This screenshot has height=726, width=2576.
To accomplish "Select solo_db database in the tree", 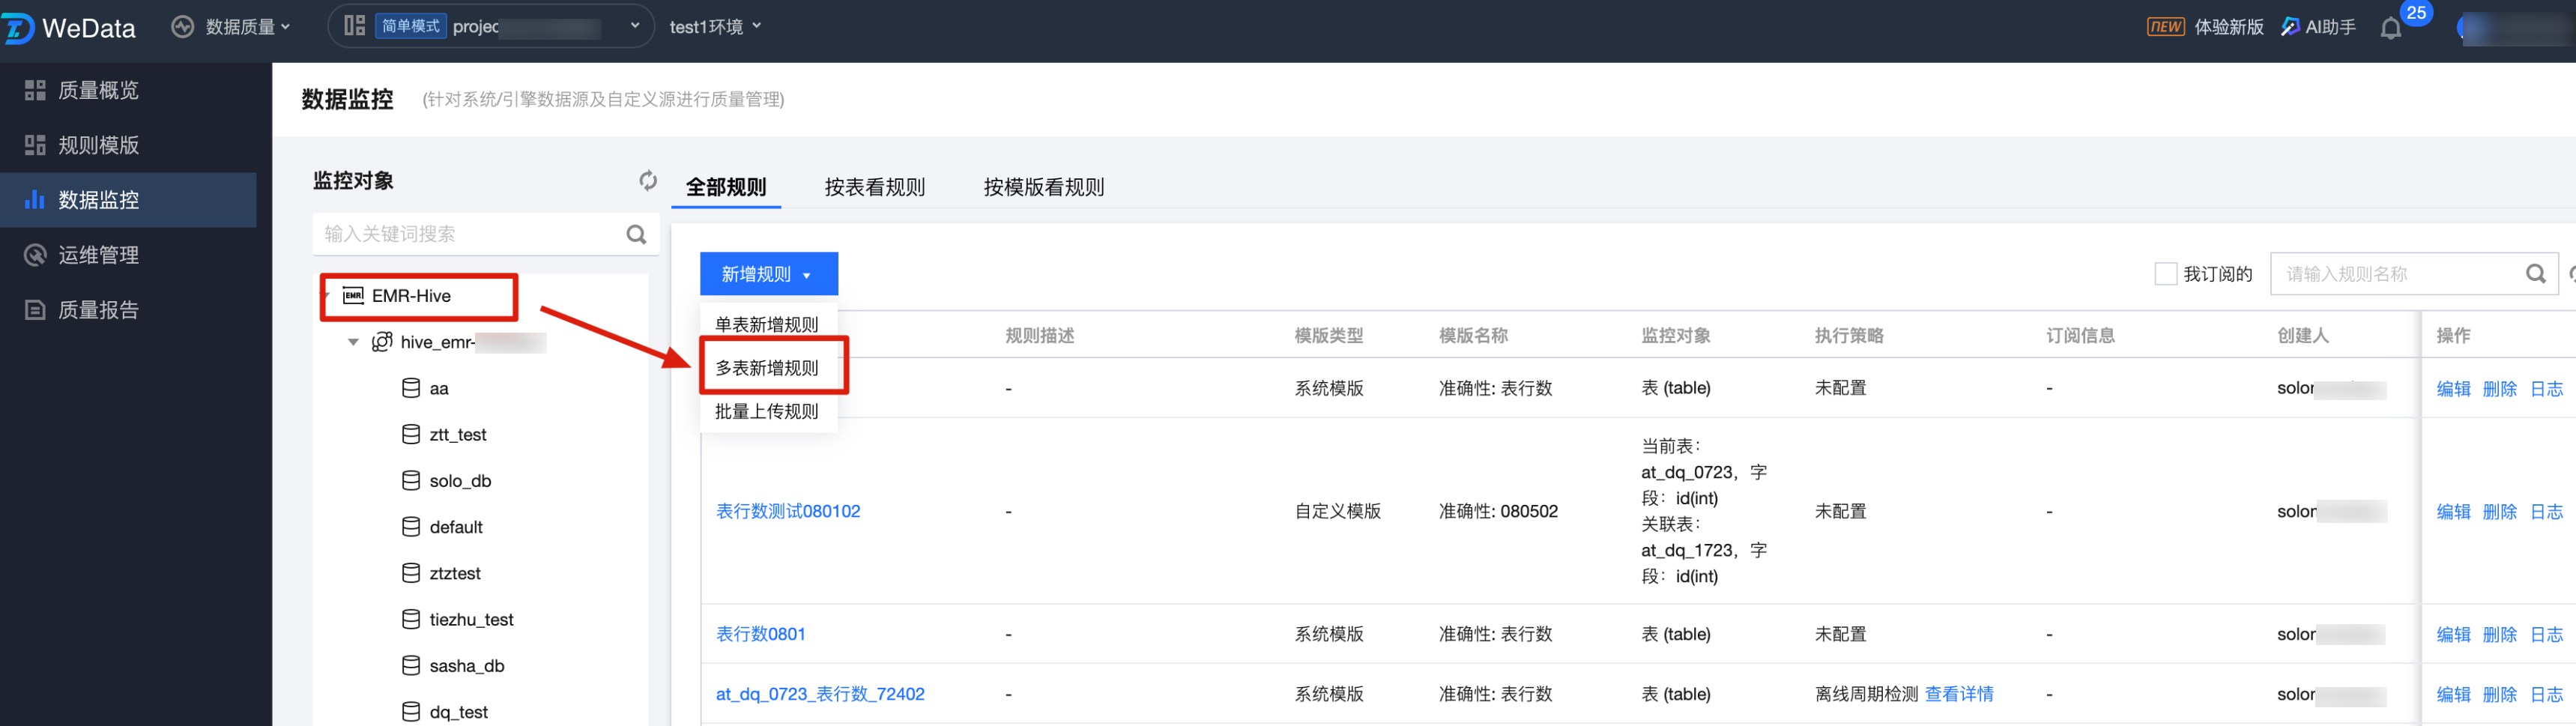I will pos(460,481).
